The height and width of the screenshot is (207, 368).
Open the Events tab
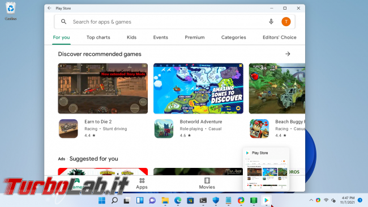(161, 37)
